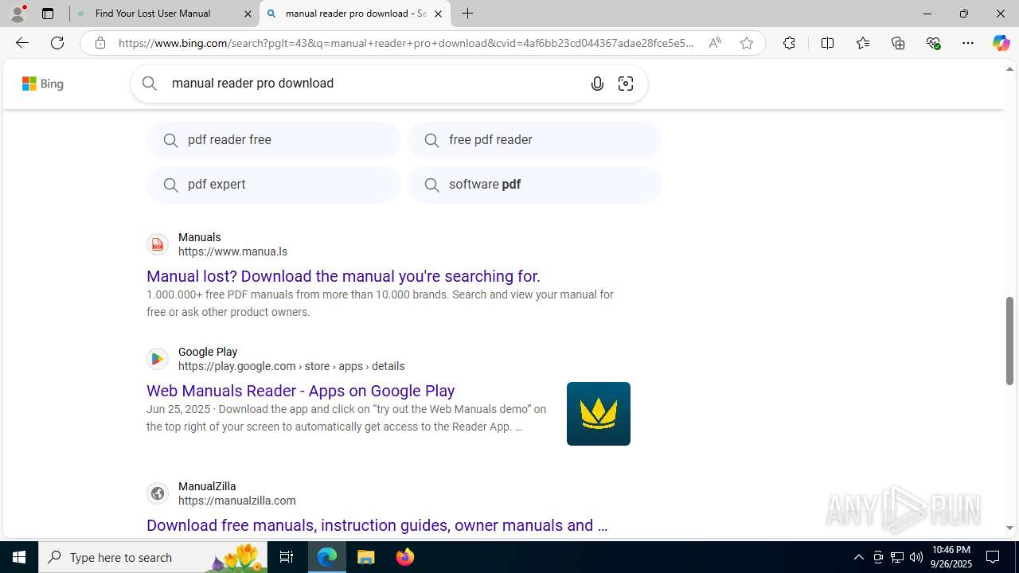Click taskbar clock showing 10:46 PM

[x=951, y=557]
